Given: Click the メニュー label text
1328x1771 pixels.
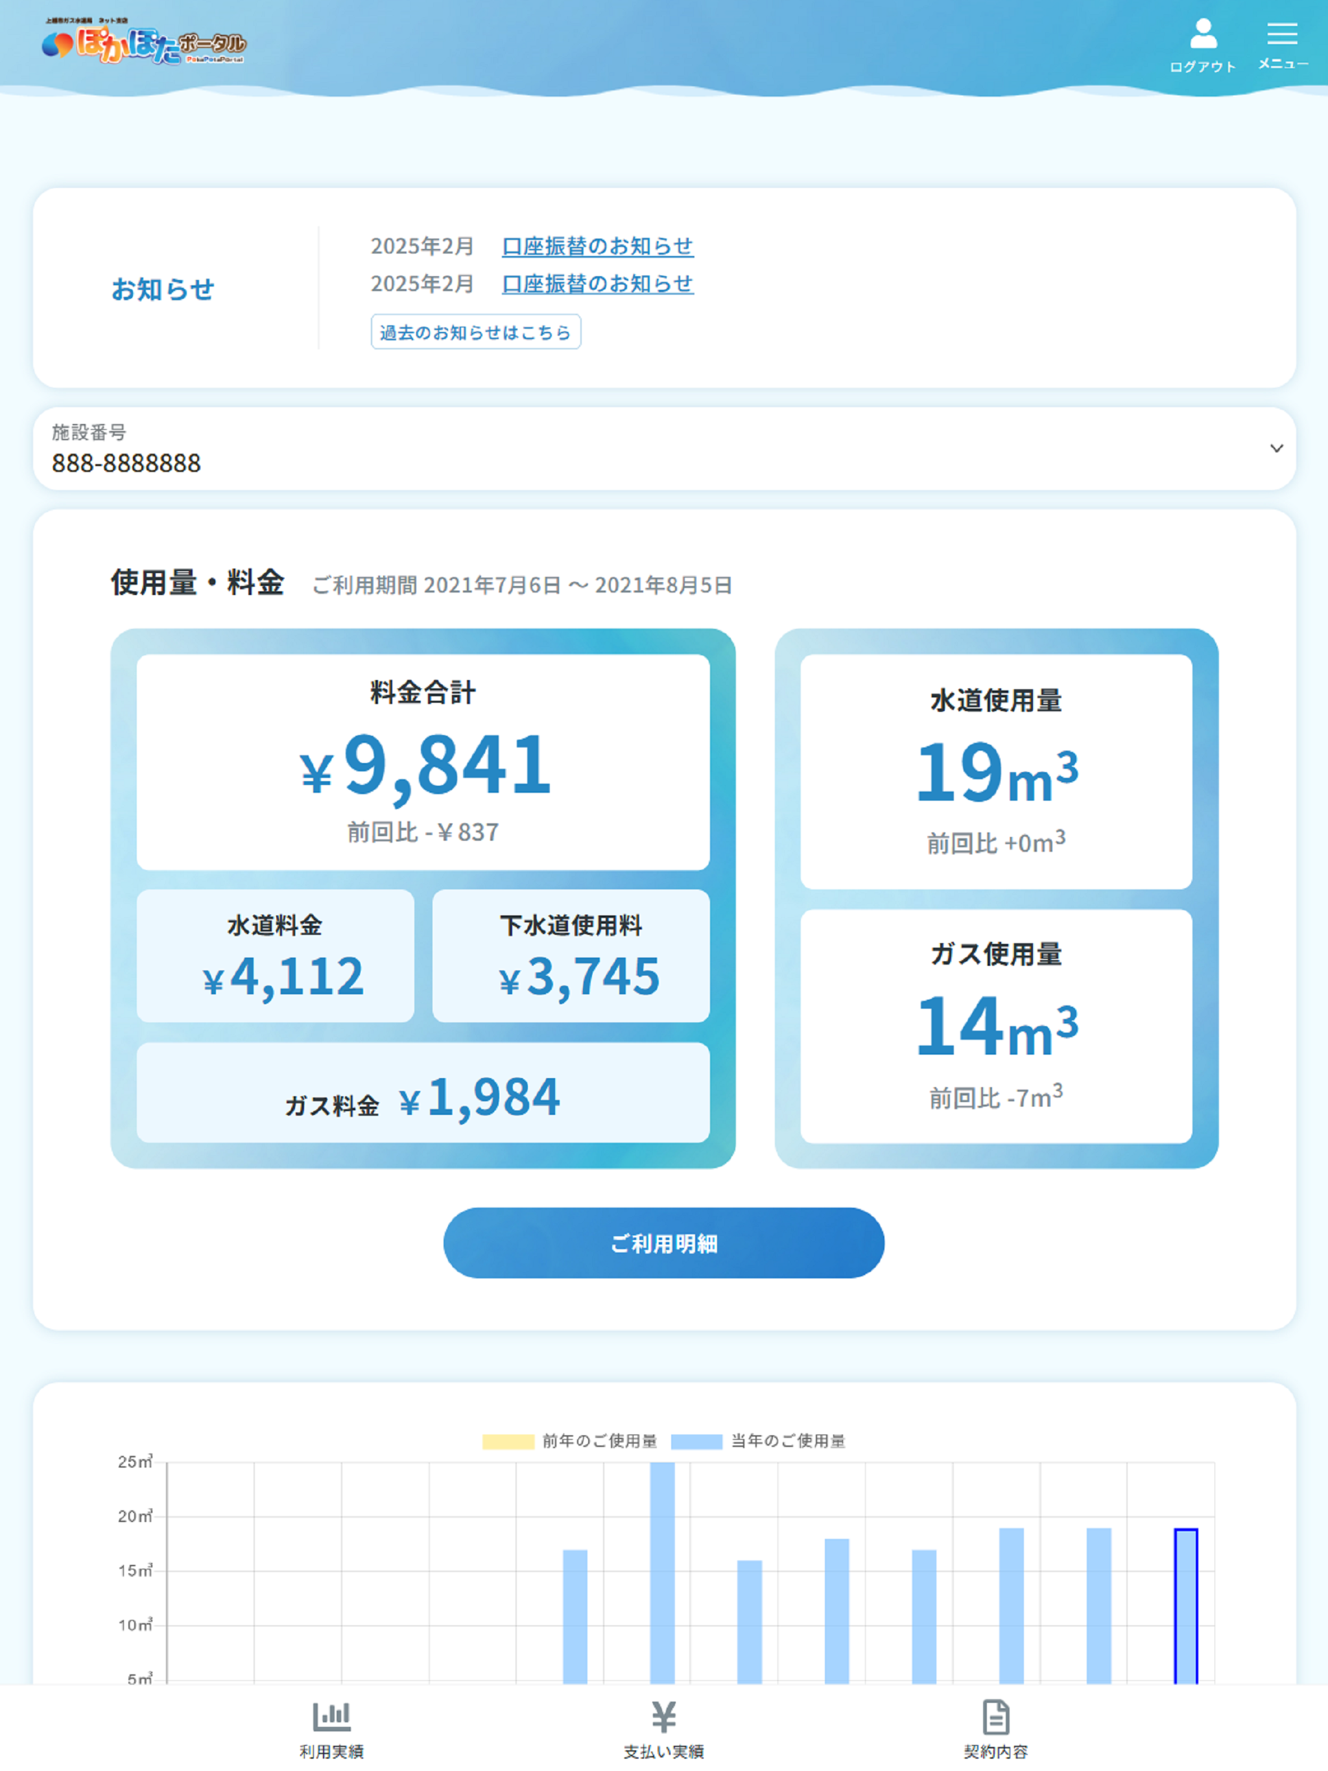Looking at the screenshot, I should [1283, 64].
